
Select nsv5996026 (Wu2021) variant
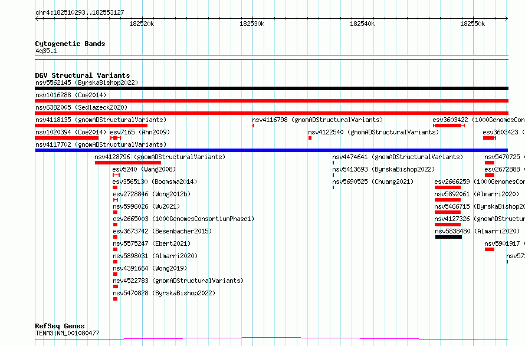tap(146, 206)
